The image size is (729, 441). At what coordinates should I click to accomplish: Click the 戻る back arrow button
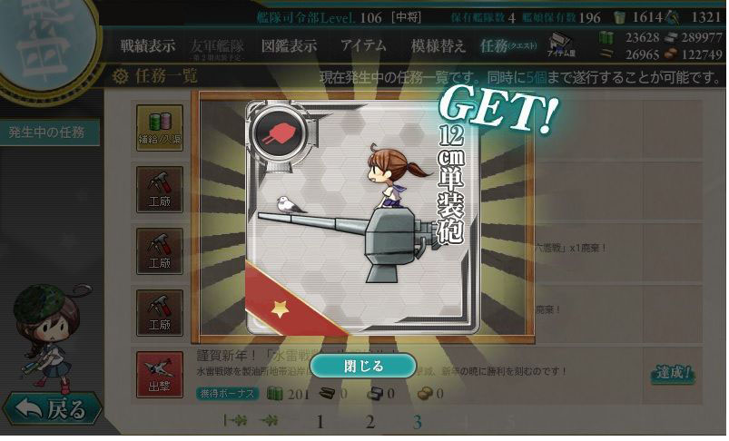[x=53, y=409]
